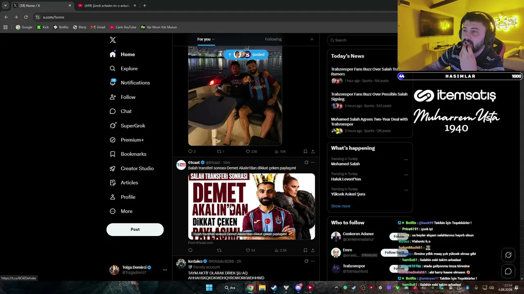Like the boat photo post with 236 likes
This screenshot has width=524, height=294.
pyautogui.click(x=251, y=151)
